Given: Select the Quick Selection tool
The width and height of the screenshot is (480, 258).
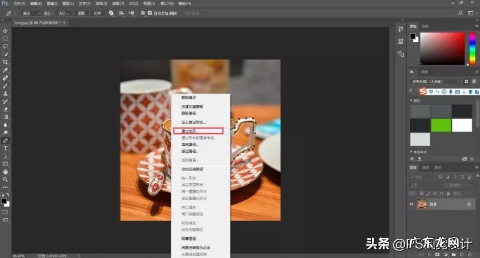Looking at the screenshot, I should tap(5, 54).
